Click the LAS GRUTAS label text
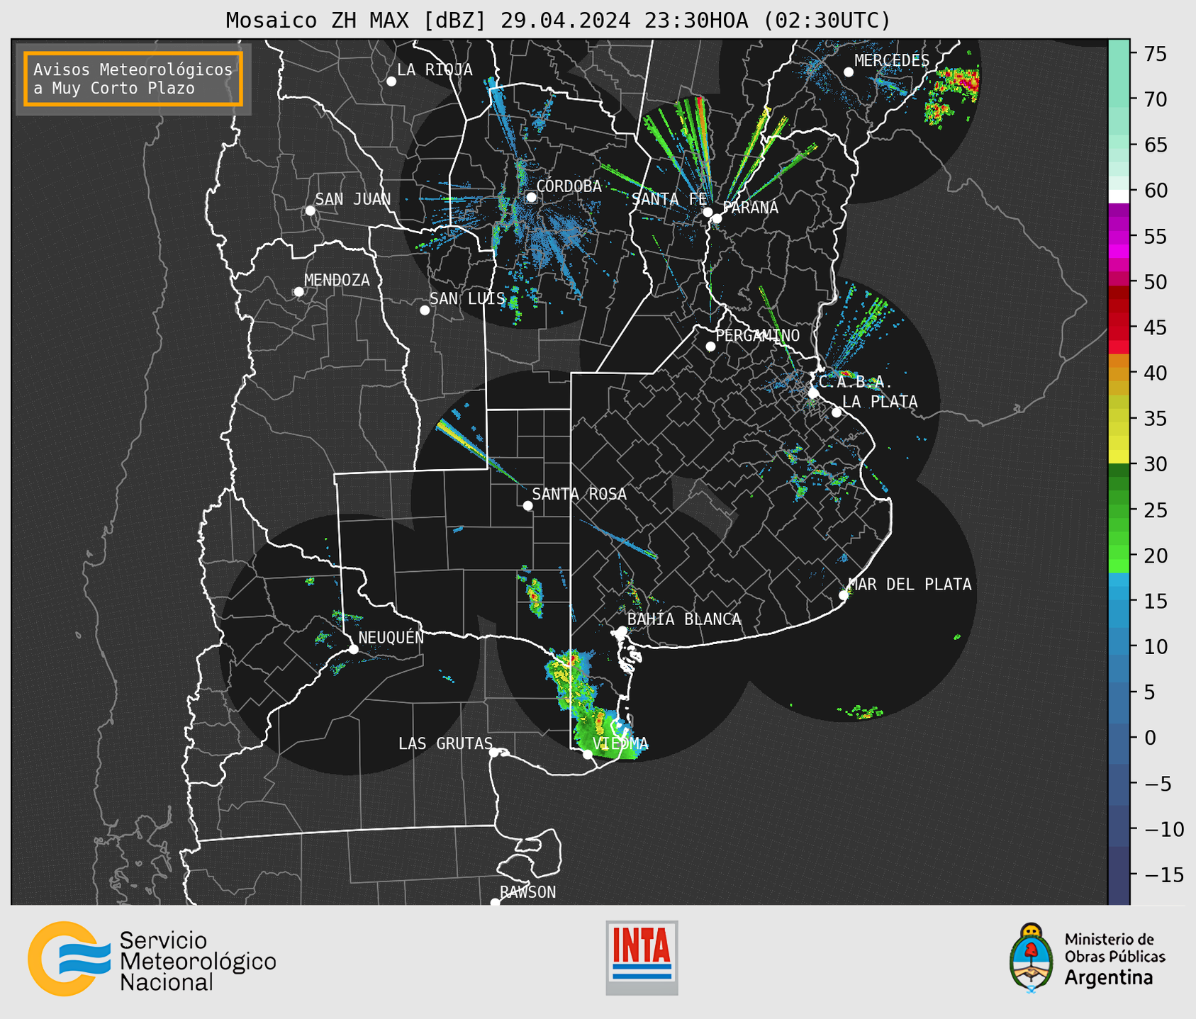1196x1019 pixels. pos(445,743)
